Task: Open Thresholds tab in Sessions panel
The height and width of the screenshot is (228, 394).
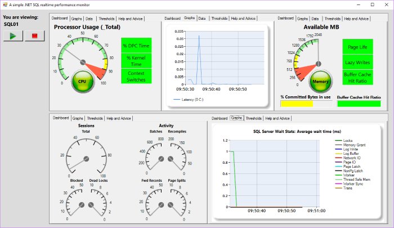Action: (x=95, y=118)
